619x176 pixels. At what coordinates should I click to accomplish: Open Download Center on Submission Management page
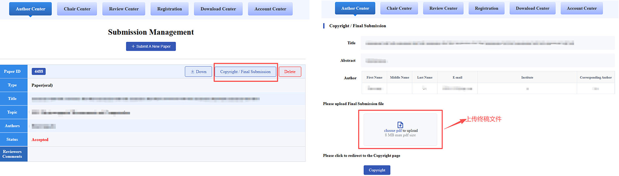pos(218,9)
